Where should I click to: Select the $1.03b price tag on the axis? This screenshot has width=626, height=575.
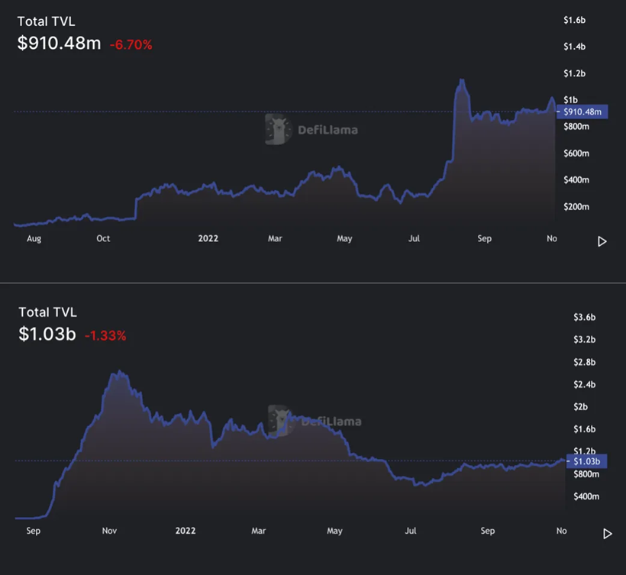pyautogui.click(x=586, y=461)
